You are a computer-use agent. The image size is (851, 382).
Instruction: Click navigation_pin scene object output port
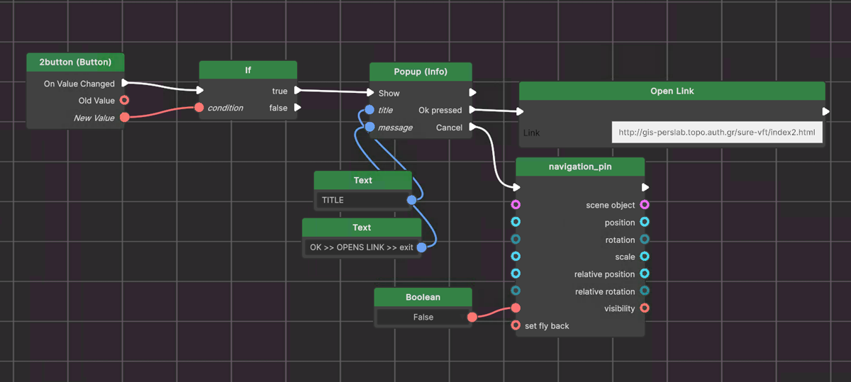[x=644, y=205]
